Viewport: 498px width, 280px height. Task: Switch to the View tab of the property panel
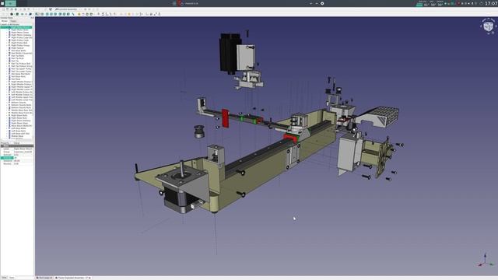(4, 278)
